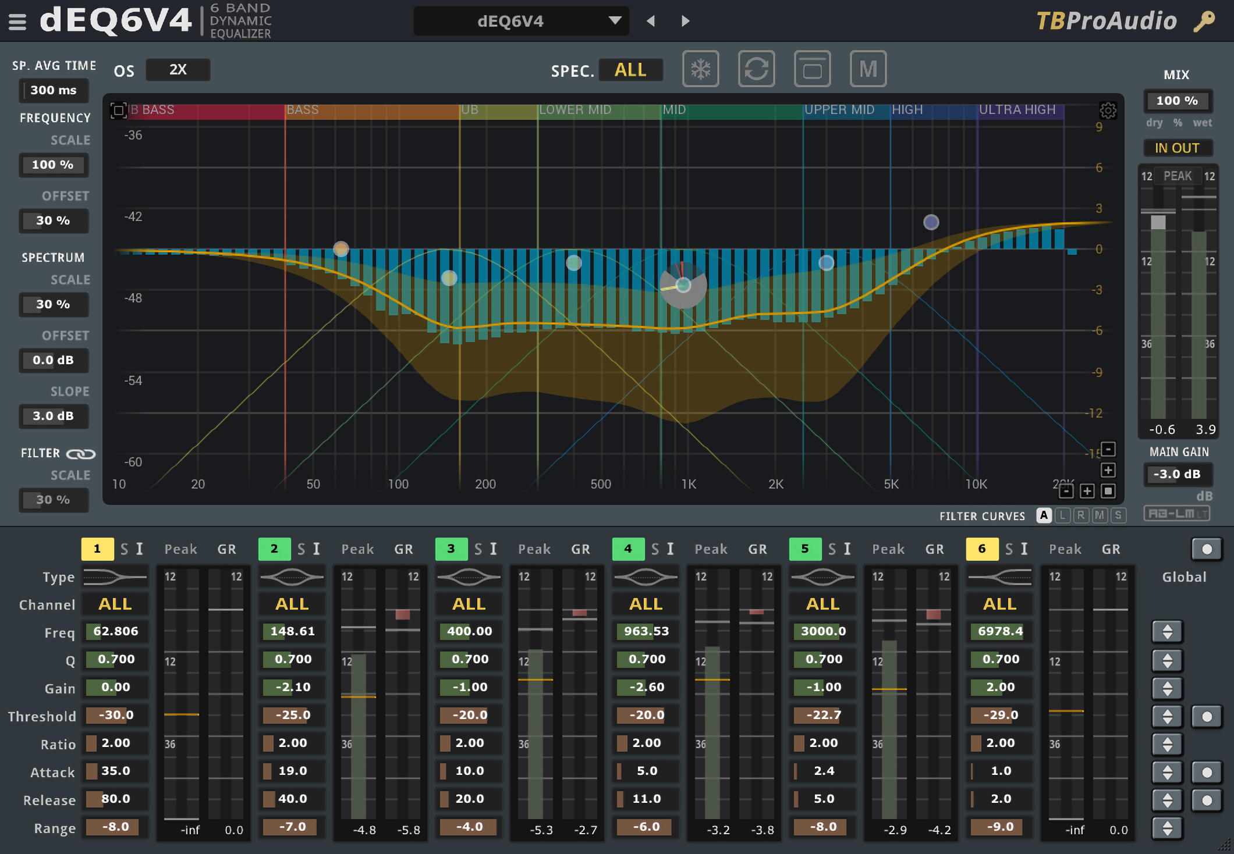Click the Slope 3.0 dB field
Screen dimensions: 1234x854
click(x=54, y=416)
